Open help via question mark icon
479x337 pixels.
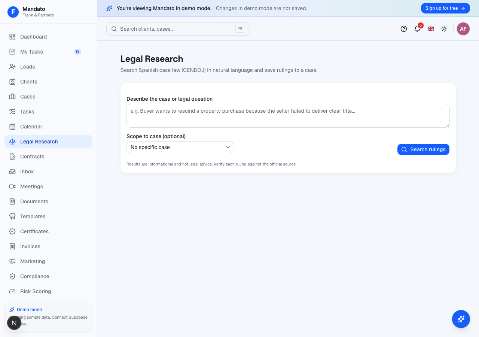pos(404,29)
